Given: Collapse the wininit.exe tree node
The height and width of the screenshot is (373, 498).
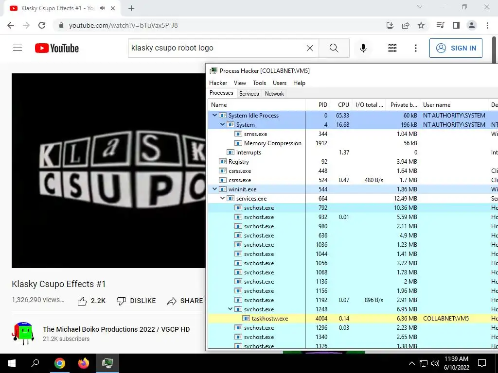Looking at the screenshot, I should pos(214,189).
